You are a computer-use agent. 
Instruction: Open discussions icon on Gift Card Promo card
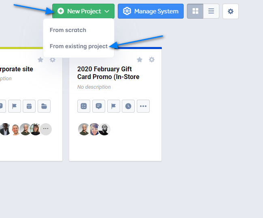99,106
